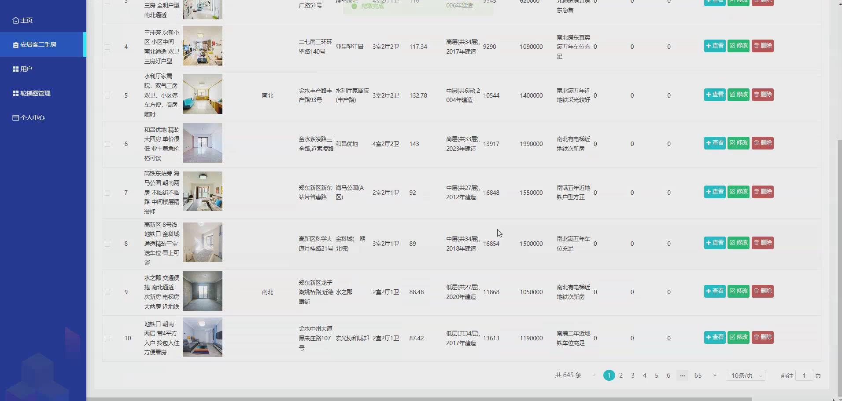Select the area cell 88.48

(417, 292)
